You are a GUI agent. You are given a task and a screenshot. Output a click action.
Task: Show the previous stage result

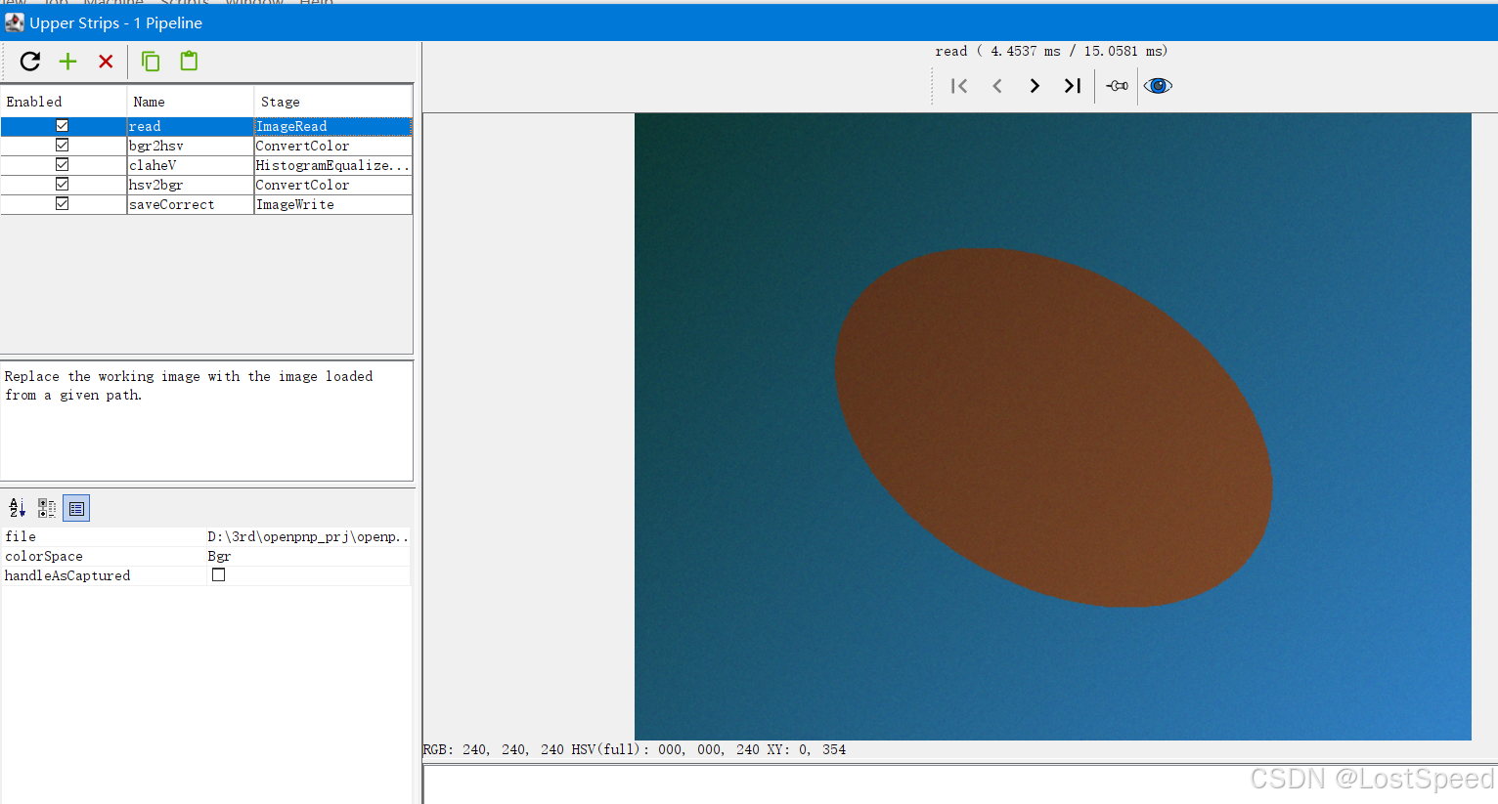tap(997, 86)
